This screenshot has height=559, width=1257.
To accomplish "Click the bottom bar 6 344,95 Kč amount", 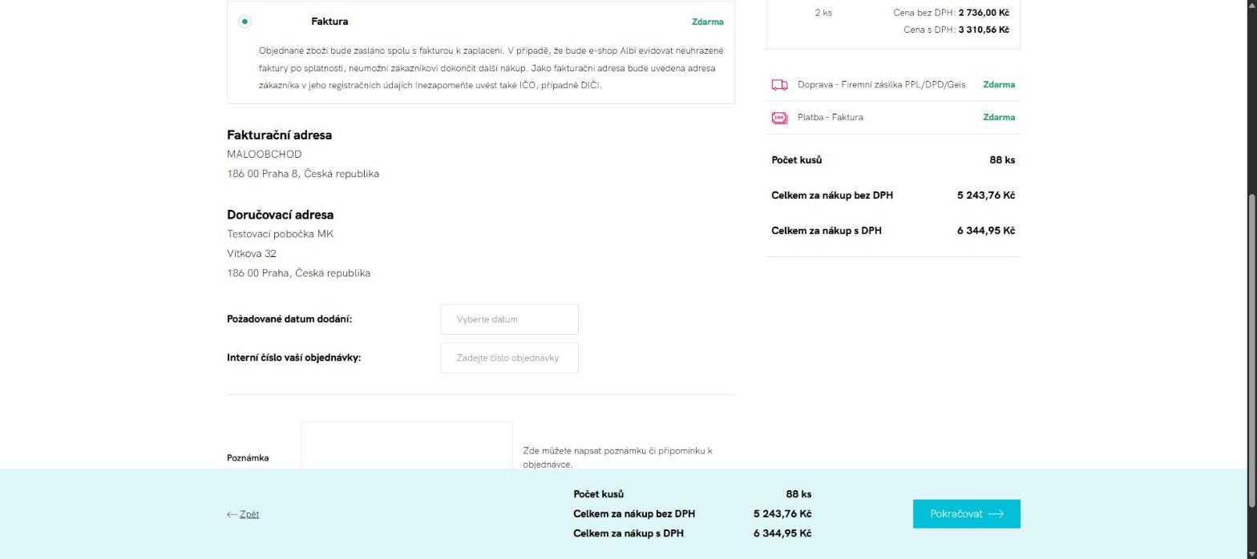I will click(782, 533).
